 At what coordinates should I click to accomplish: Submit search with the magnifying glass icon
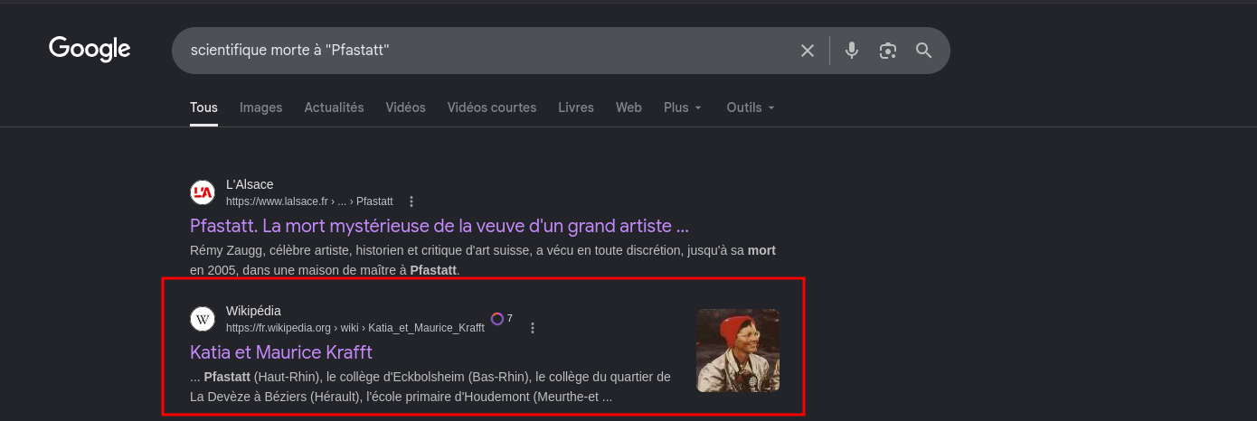point(923,51)
